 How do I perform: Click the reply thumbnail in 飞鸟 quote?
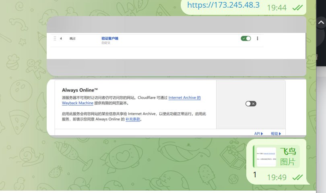pyautogui.click(x=266, y=156)
